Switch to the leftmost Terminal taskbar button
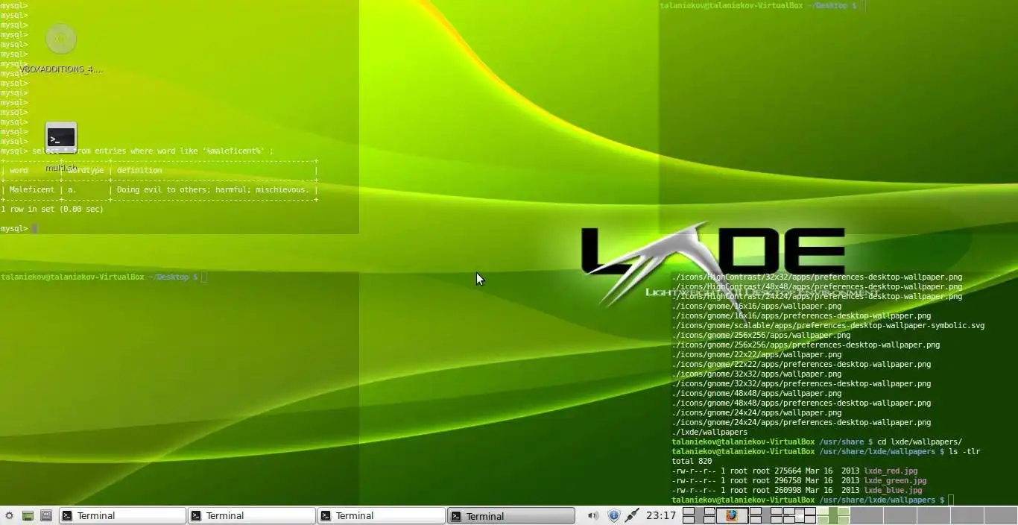This screenshot has width=1018, height=525. click(122, 515)
